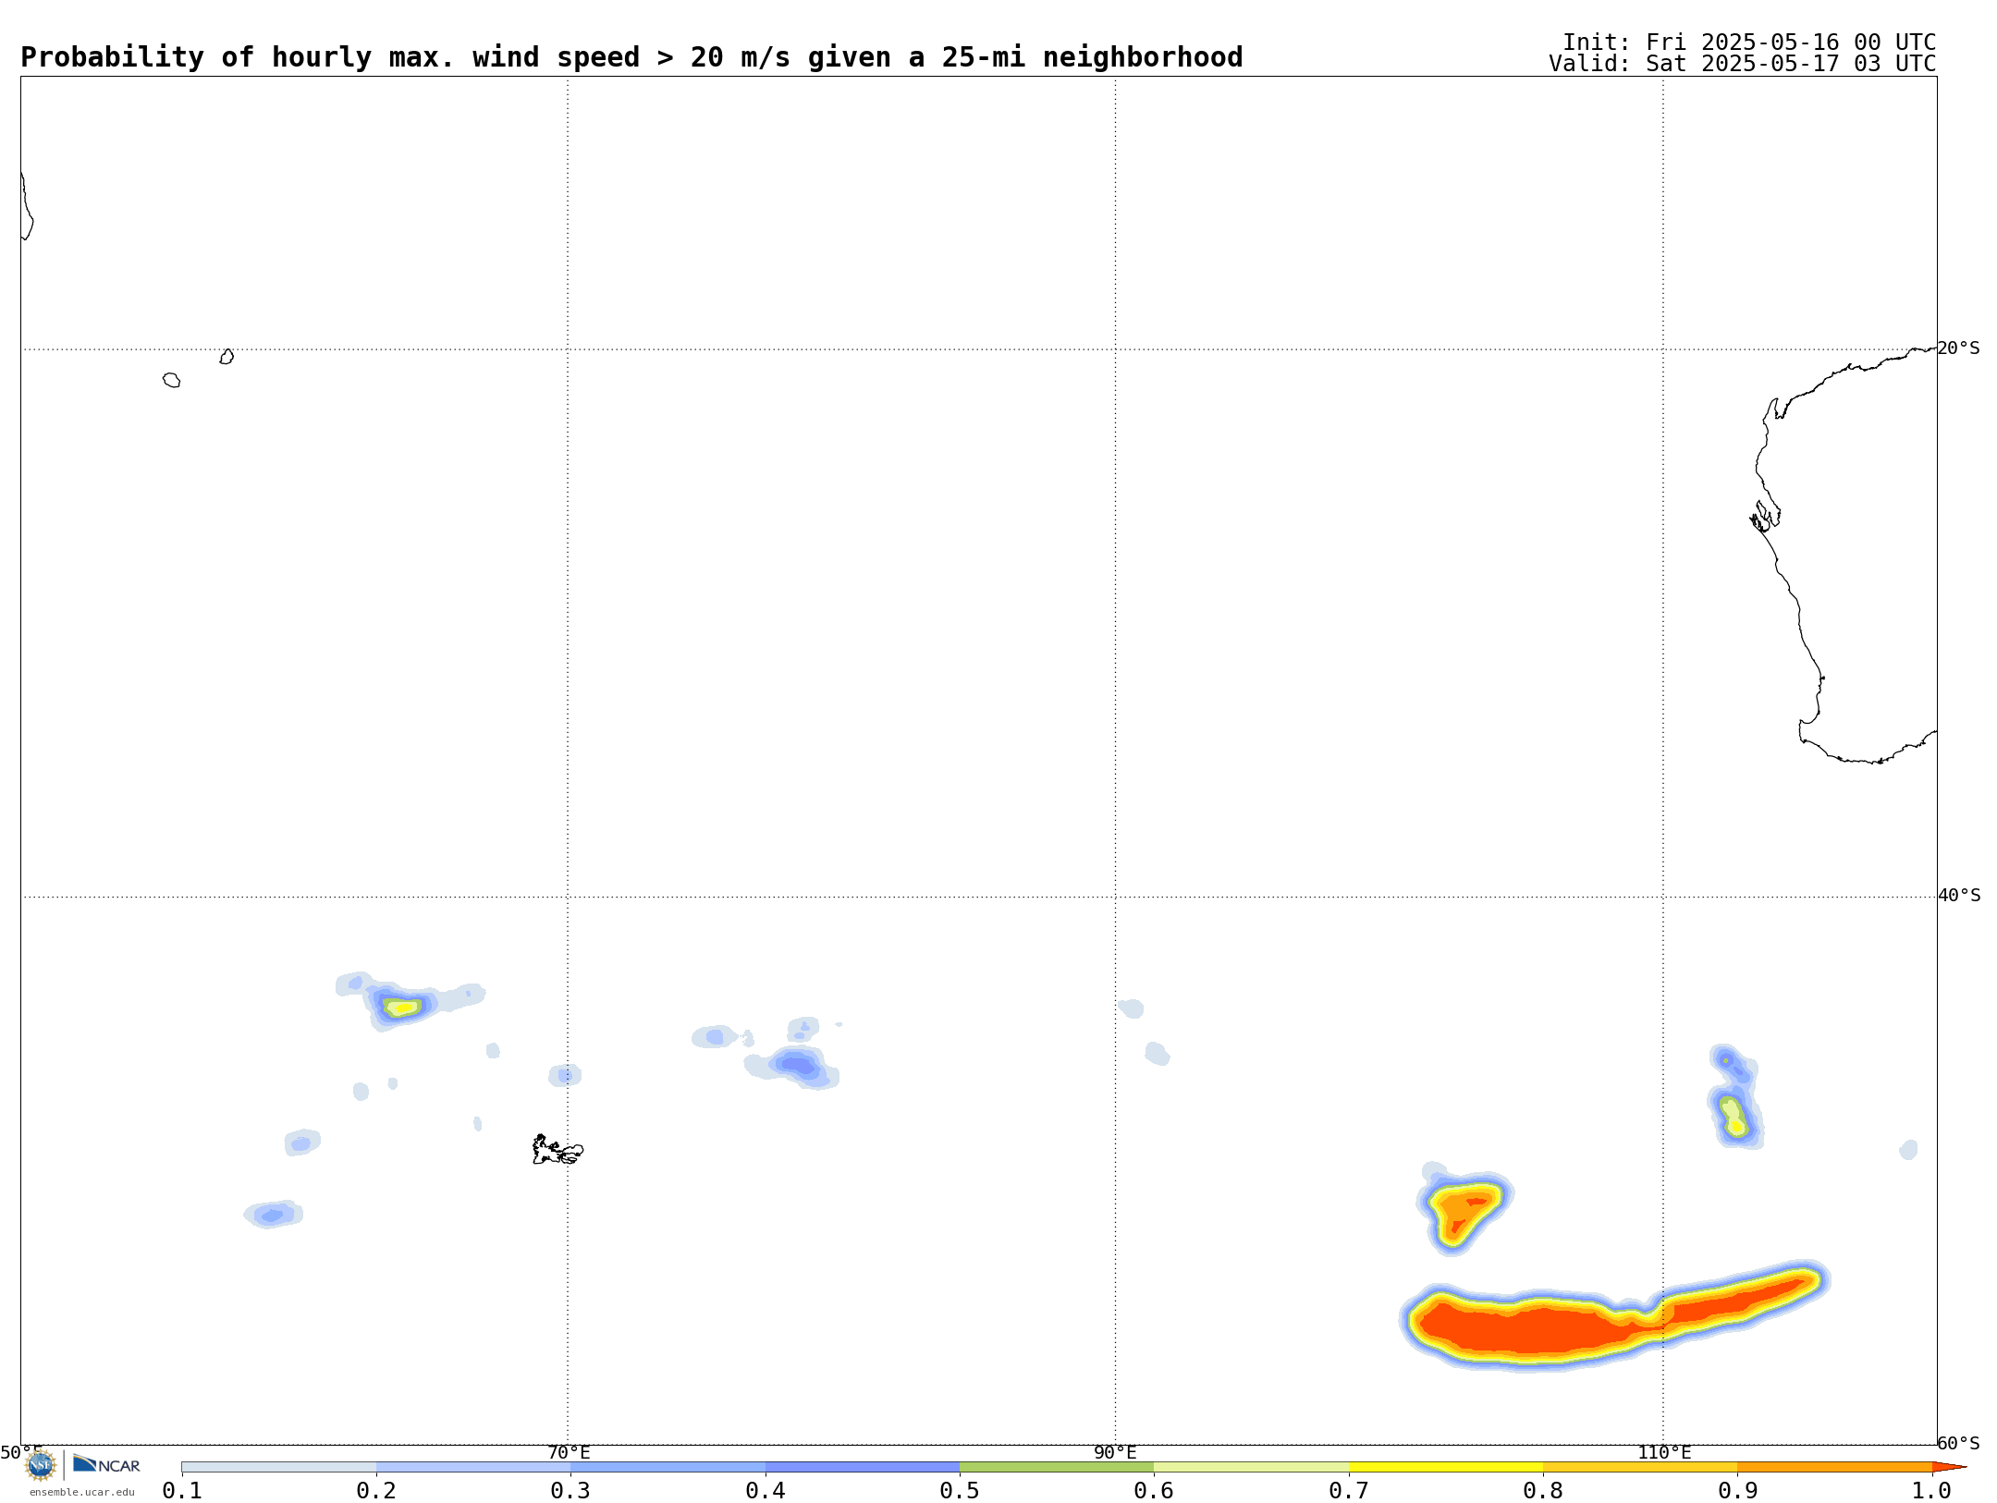Click the 40°S latitude label
Screen dimensions: 1997x1503
click(1959, 896)
